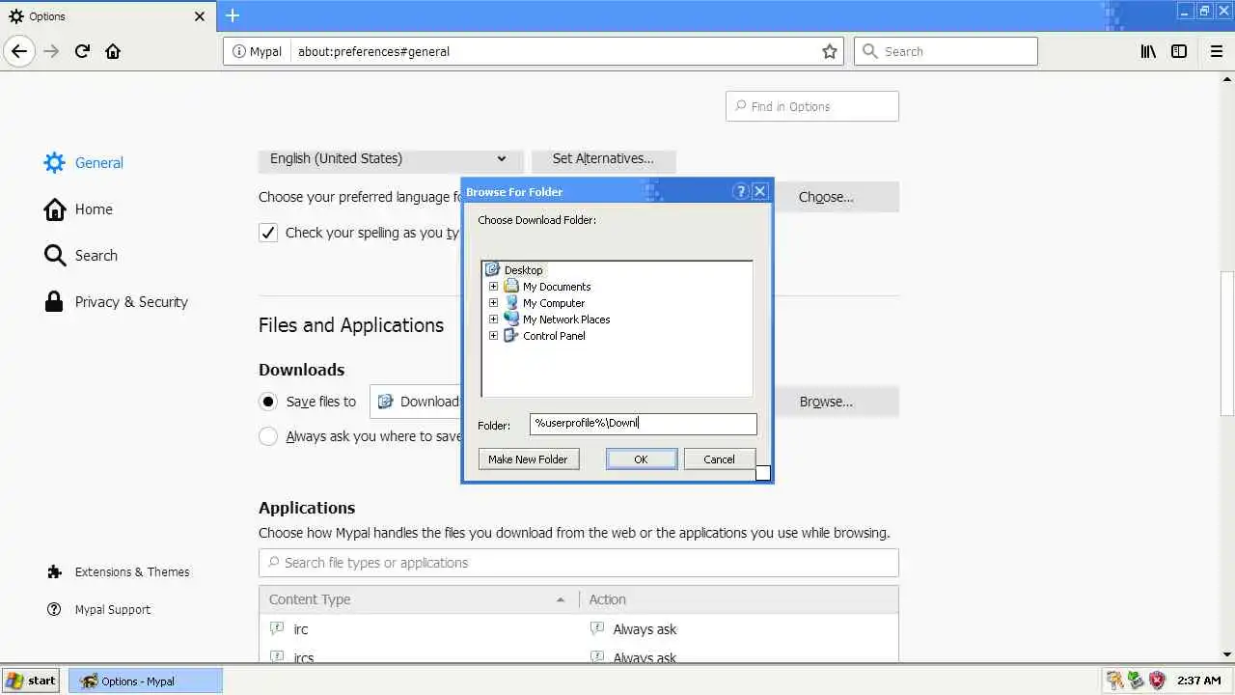The width and height of the screenshot is (1235, 695).
Task: Click the Extensions & Themes link
Action: [132, 571]
